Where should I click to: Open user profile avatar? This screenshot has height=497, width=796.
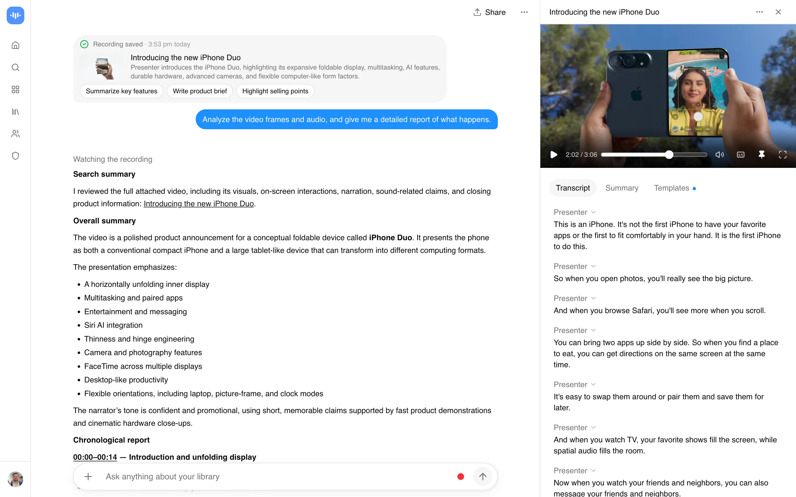(15, 479)
